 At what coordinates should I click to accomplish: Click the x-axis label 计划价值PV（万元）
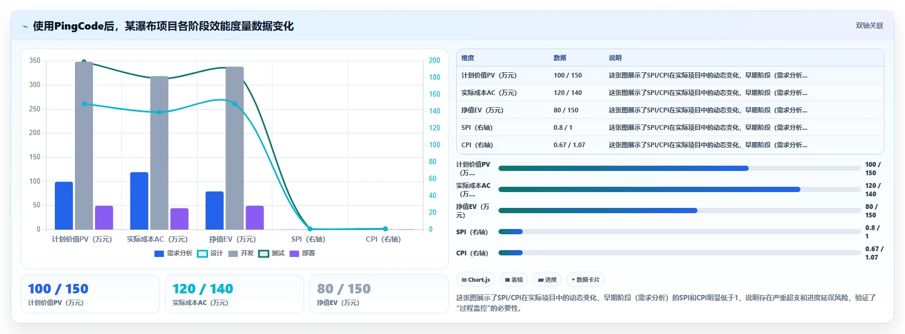82,240
